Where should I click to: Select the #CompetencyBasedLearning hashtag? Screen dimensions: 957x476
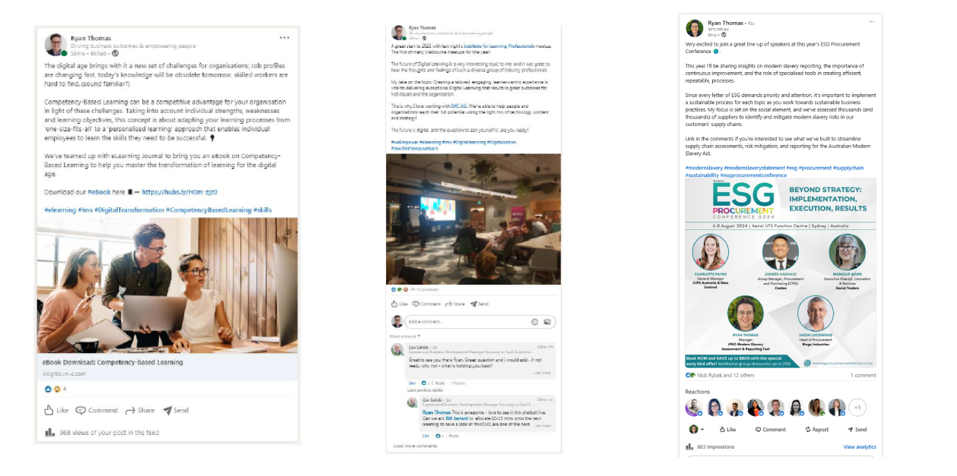click(208, 210)
